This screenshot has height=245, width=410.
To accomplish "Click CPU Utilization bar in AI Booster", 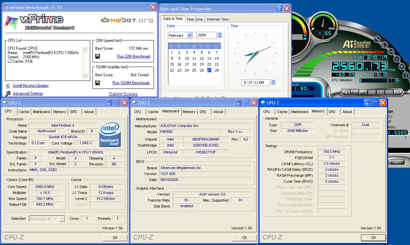I will 374,81.
